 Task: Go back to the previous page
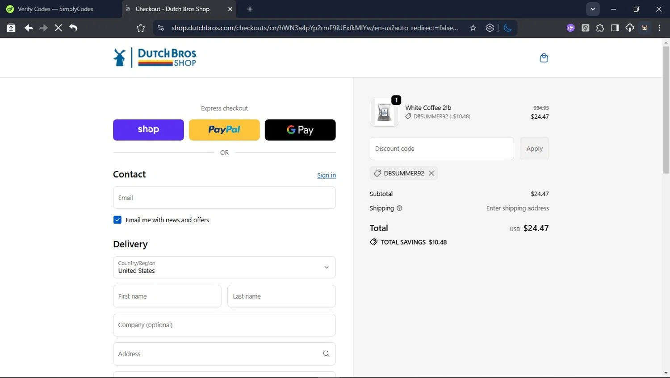[x=29, y=28]
